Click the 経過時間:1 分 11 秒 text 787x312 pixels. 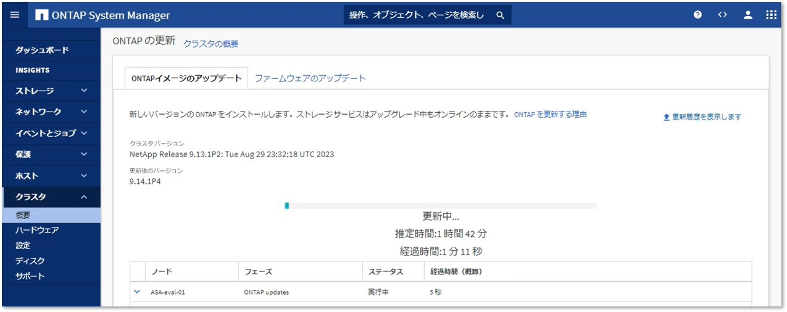[441, 251]
